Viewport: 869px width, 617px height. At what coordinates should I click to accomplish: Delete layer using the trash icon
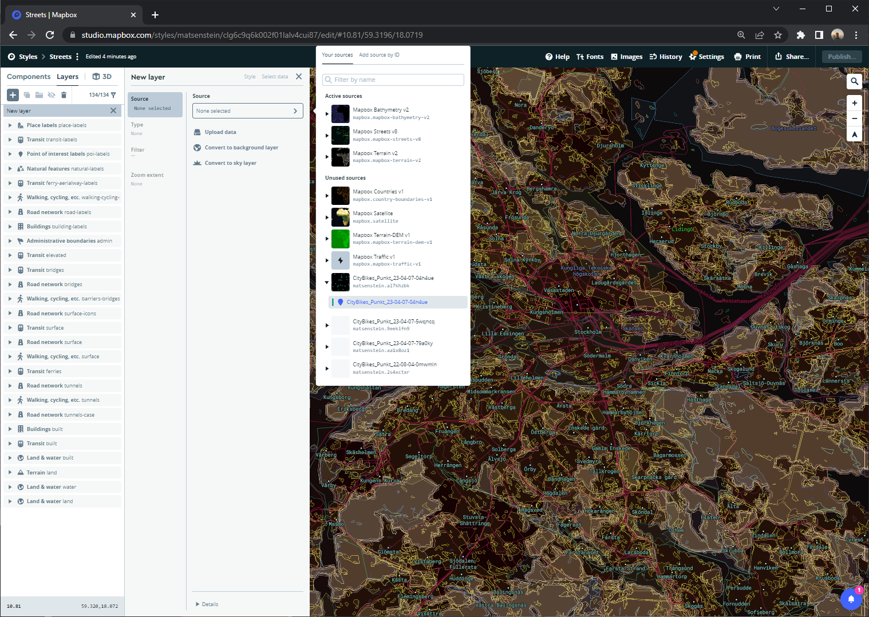pyautogui.click(x=64, y=95)
